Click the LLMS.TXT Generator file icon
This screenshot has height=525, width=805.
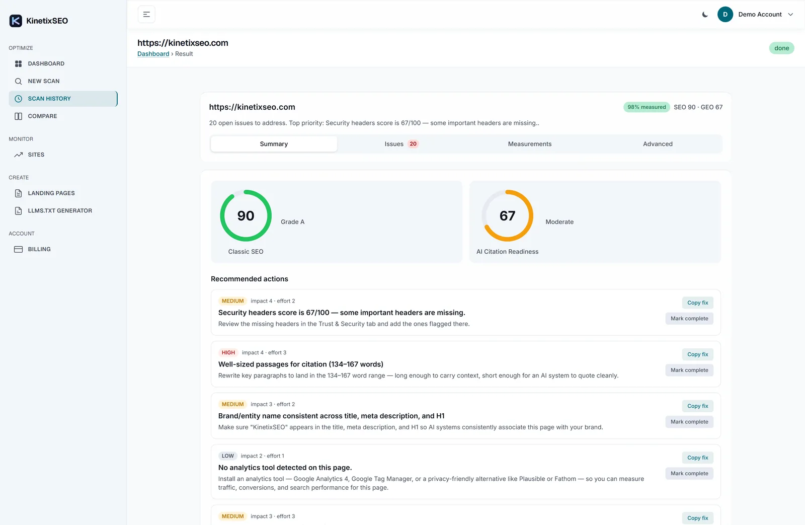click(x=19, y=211)
